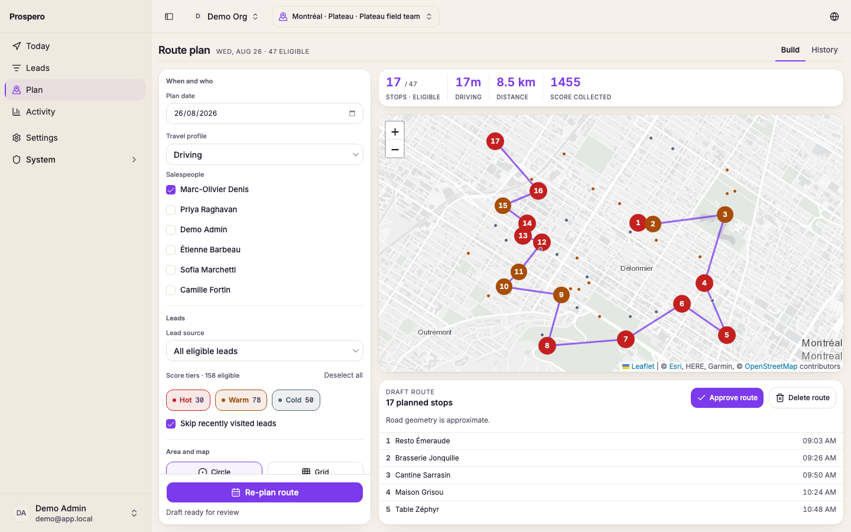Expand the System menu chevron
Screen dimensions: 851x532
click(x=134, y=160)
